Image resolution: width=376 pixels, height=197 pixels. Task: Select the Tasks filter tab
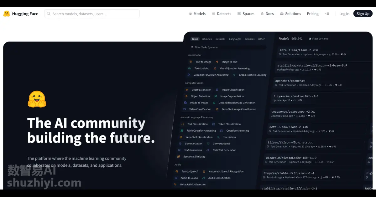point(195,39)
